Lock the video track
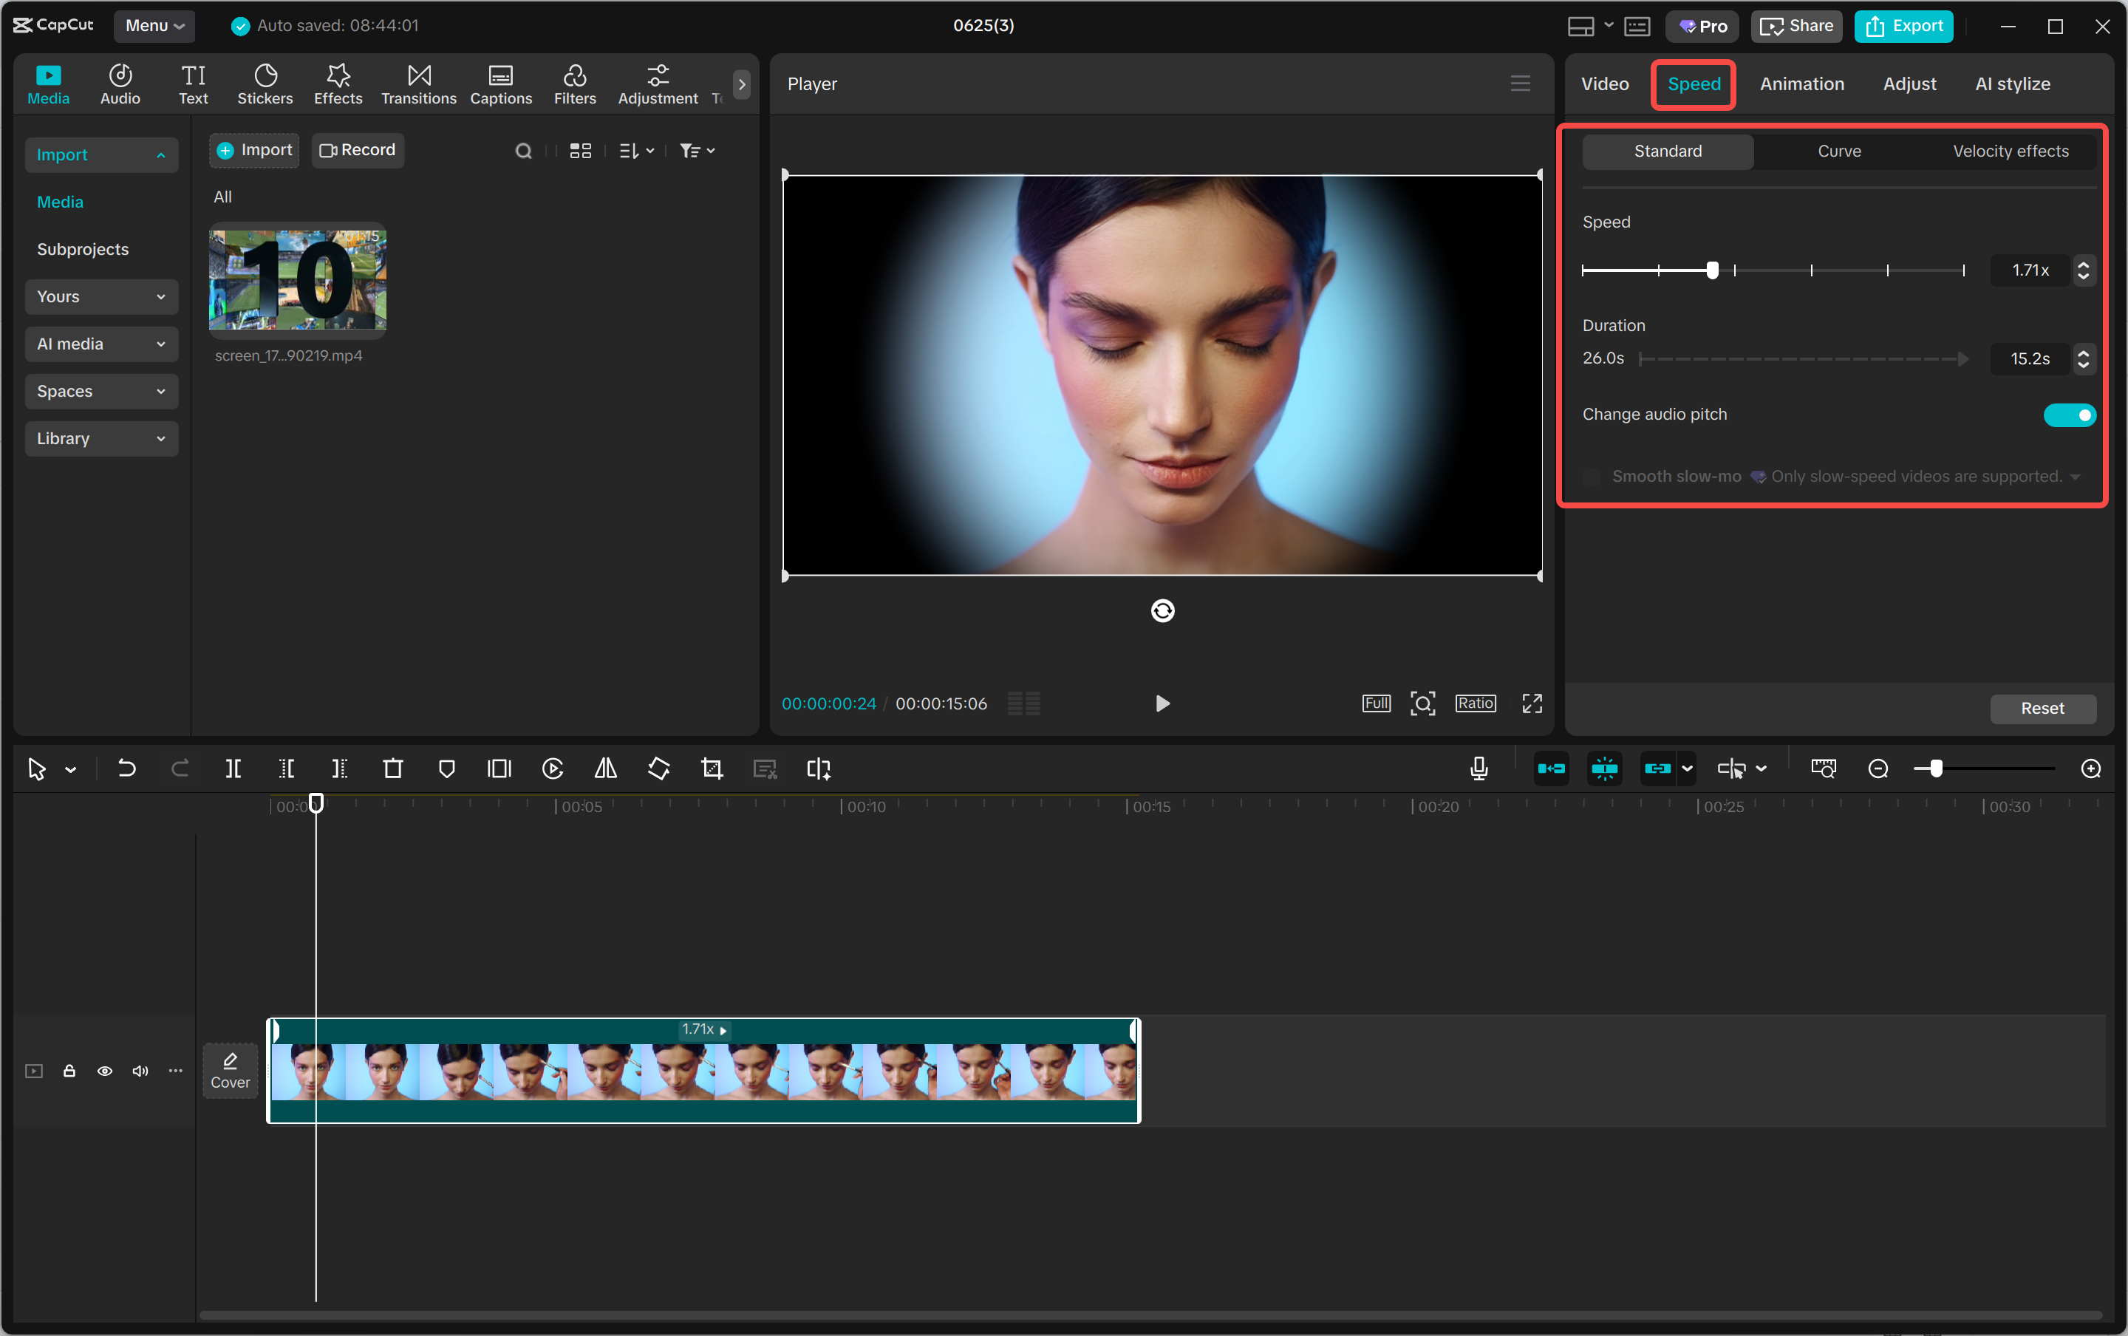This screenshot has width=2128, height=1336. tap(69, 1071)
